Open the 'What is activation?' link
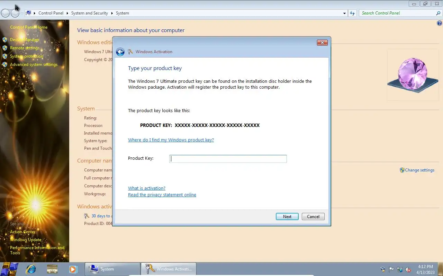The height and width of the screenshot is (276, 443). [x=147, y=188]
